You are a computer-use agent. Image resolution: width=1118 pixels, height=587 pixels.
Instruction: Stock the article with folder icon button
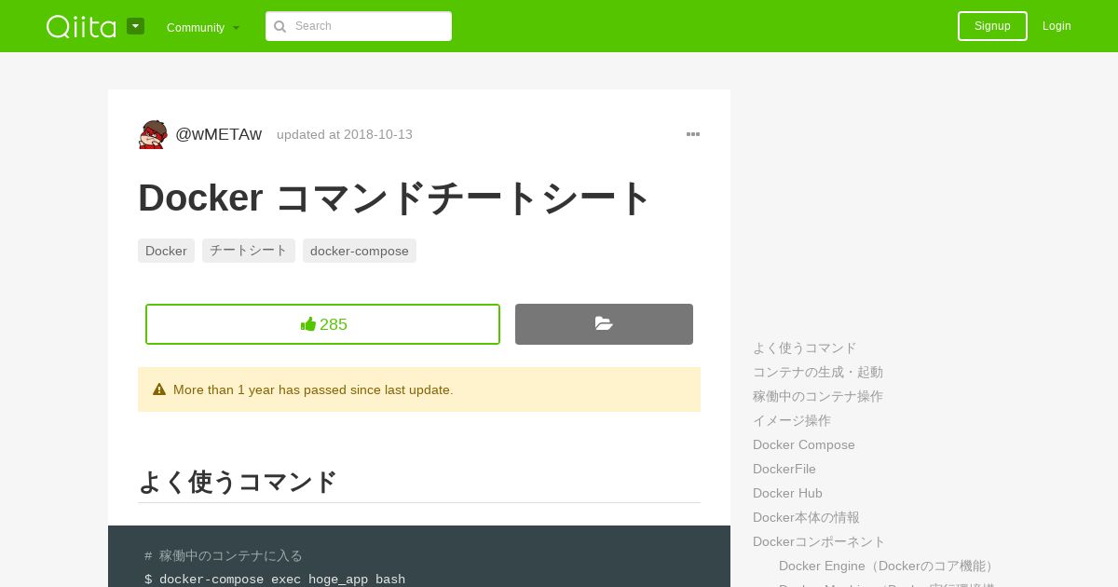[x=604, y=324]
